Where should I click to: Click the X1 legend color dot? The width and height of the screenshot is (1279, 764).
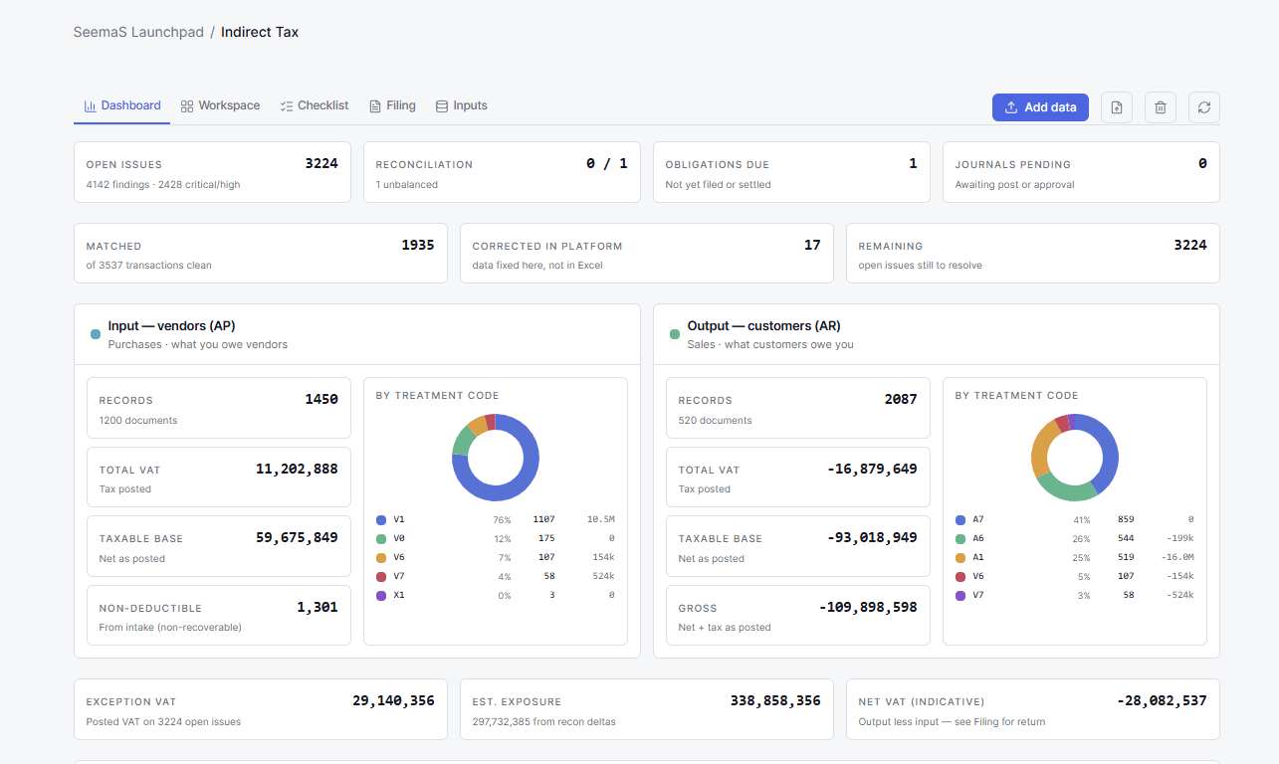(x=380, y=595)
